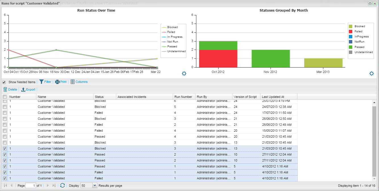Image resolution: width=379 pixels, height=191 pixels.
Task: Open settings gear for Run Status chart
Action: click(x=184, y=74)
